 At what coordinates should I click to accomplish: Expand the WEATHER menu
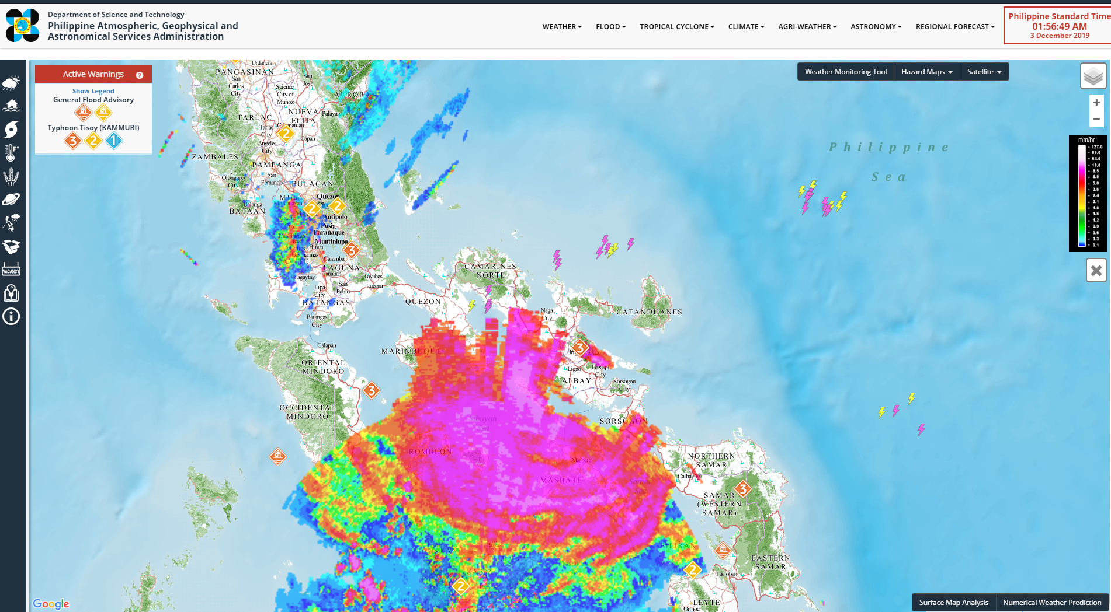coord(562,27)
